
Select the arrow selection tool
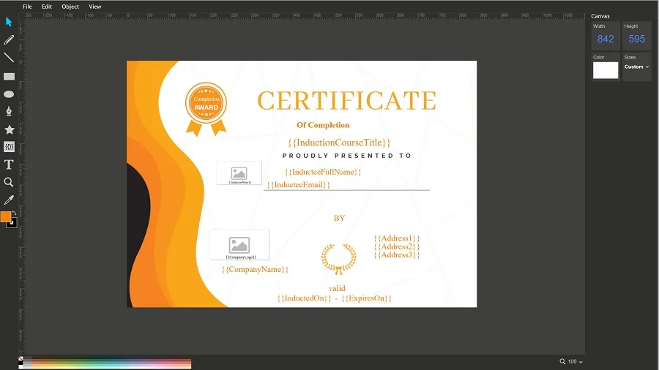tap(9, 22)
